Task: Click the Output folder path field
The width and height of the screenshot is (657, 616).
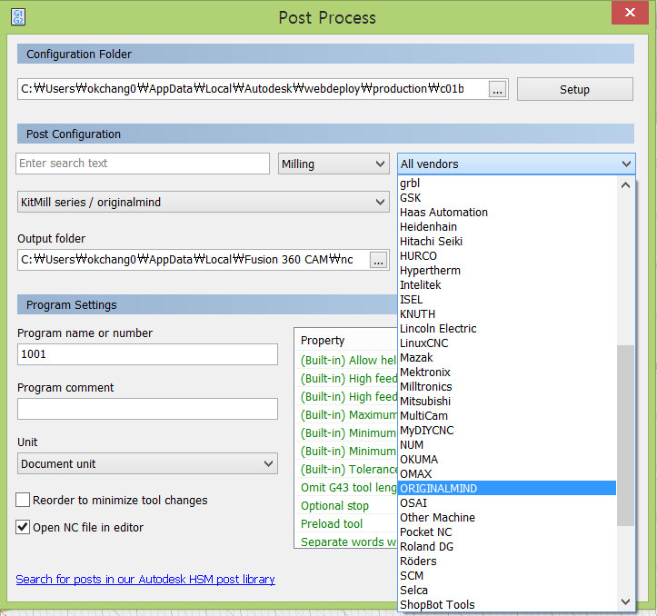Action: (194, 260)
